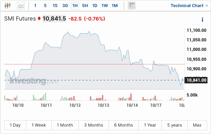Viewport: 211px width, 134px height.
Task: Select the 30 minute interval
Action: tap(65, 6)
